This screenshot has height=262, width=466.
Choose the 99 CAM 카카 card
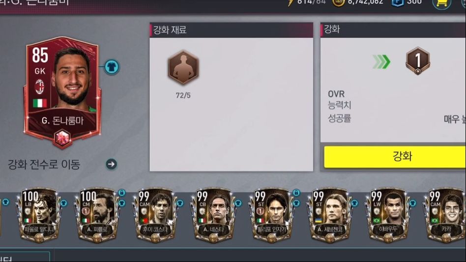pyautogui.click(x=445, y=215)
